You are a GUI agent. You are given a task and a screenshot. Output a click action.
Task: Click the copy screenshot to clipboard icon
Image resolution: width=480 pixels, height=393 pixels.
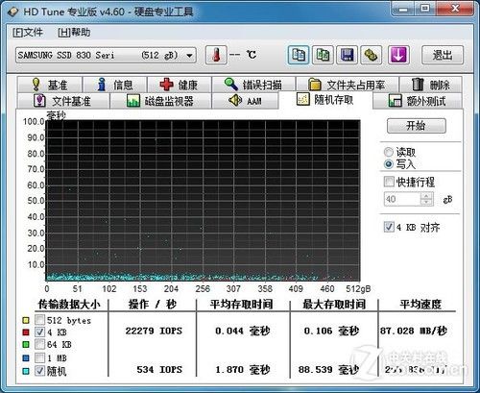pyautogui.click(x=323, y=55)
